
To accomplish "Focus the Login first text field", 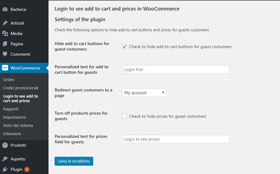I will point(176,70).
